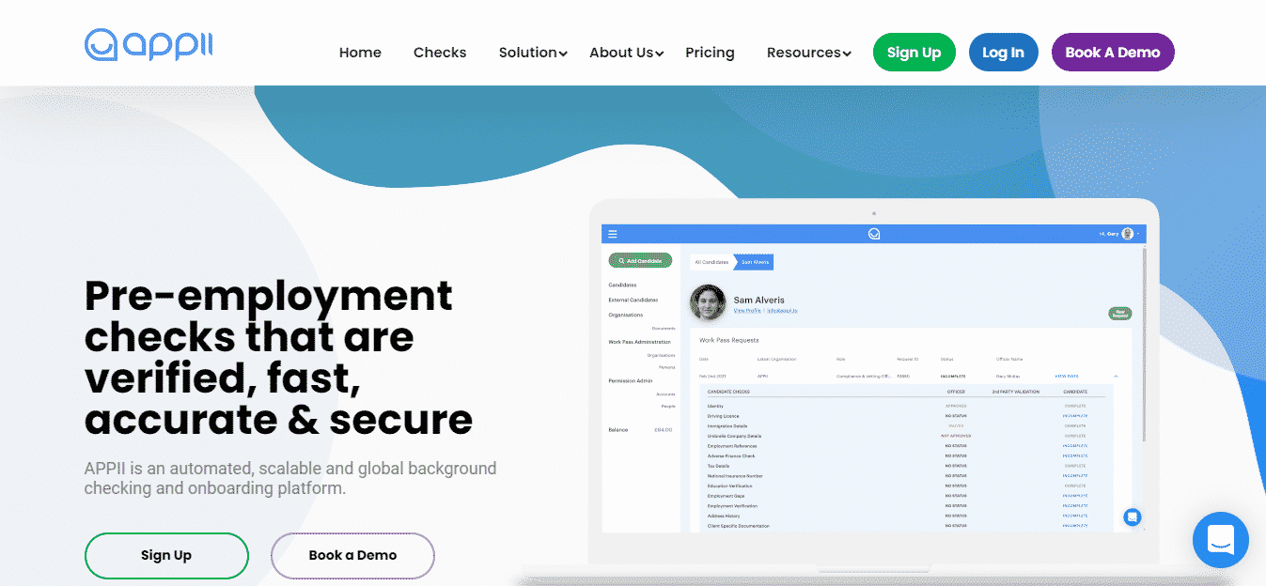1266x586 pixels.
Task: Click the outlined Book a Demo button
Action: (x=352, y=555)
